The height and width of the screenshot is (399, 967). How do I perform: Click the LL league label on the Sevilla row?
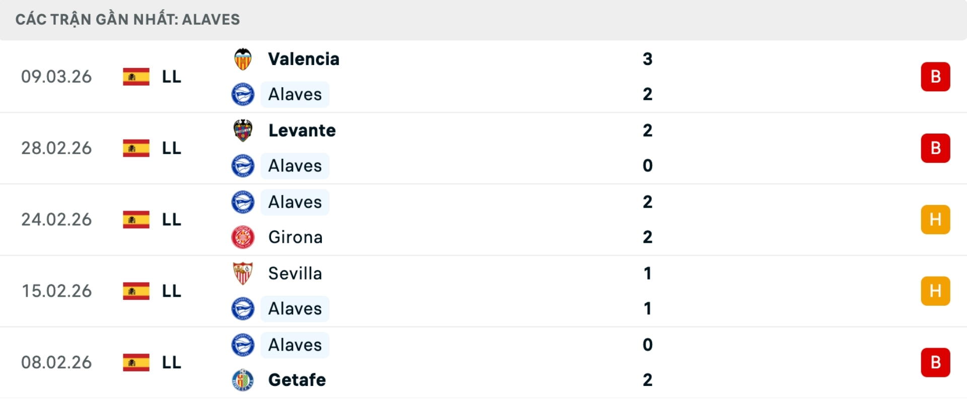point(171,291)
